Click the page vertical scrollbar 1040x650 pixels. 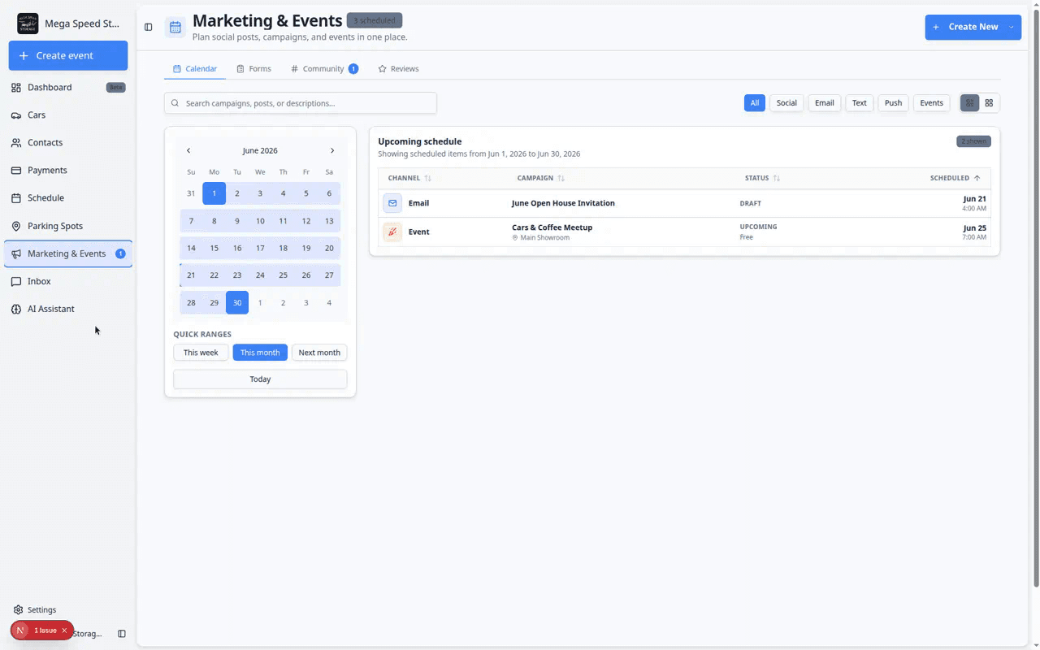(x=1035, y=297)
